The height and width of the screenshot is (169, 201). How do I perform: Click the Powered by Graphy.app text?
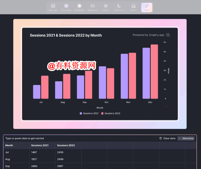click(x=148, y=35)
